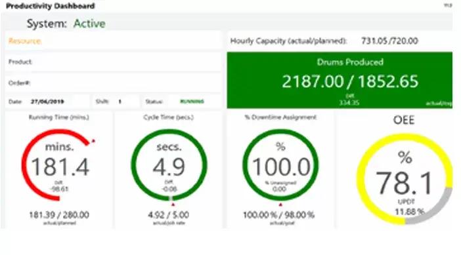This screenshot has height=255, width=461.
Task: Click the Productivity Dashboard title
Action: click(51, 6)
